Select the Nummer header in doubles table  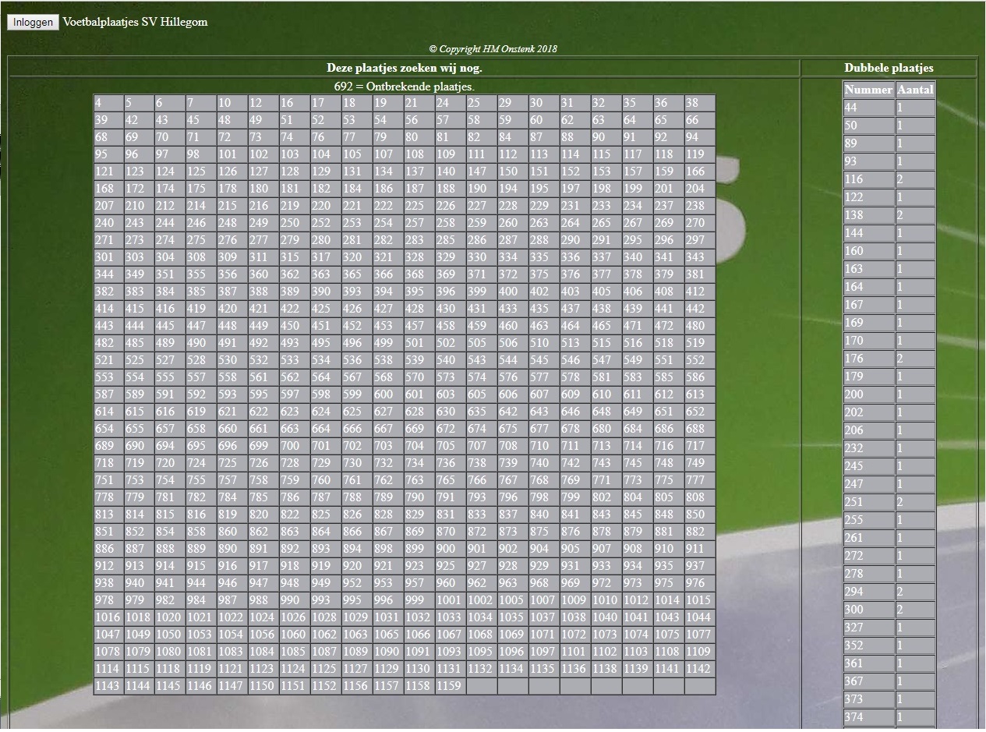point(868,90)
